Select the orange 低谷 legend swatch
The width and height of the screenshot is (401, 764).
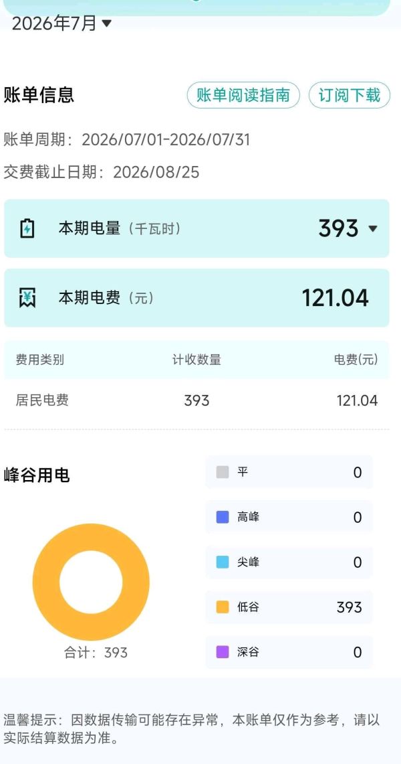(x=222, y=607)
